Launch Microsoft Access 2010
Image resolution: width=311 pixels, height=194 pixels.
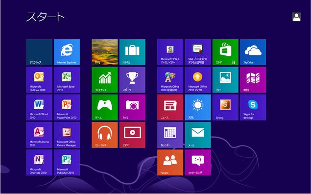[39, 135]
